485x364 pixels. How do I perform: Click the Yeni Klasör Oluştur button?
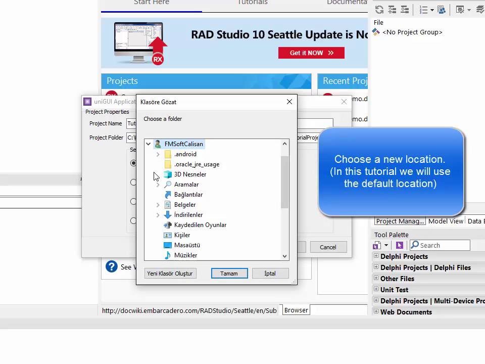click(x=170, y=274)
